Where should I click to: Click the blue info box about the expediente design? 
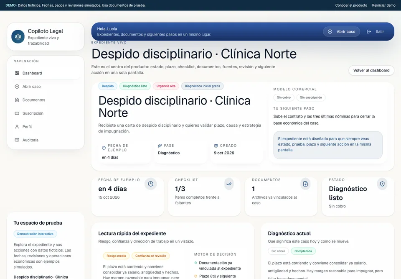pyautogui.click(x=328, y=145)
